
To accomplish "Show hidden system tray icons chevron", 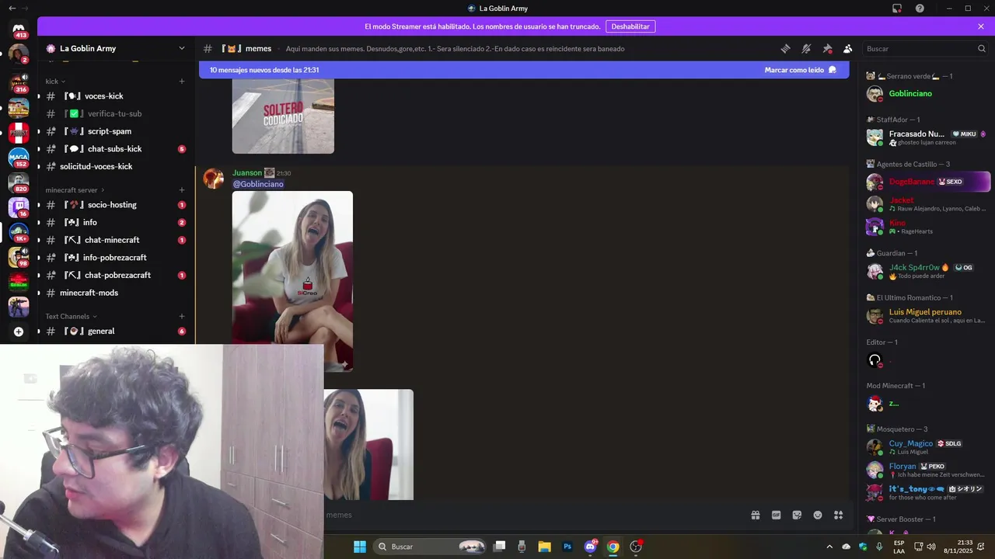I will pos(829,547).
